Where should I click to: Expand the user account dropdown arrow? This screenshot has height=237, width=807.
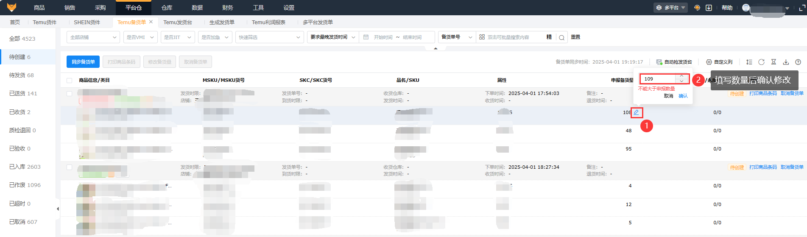(x=787, y=8)
